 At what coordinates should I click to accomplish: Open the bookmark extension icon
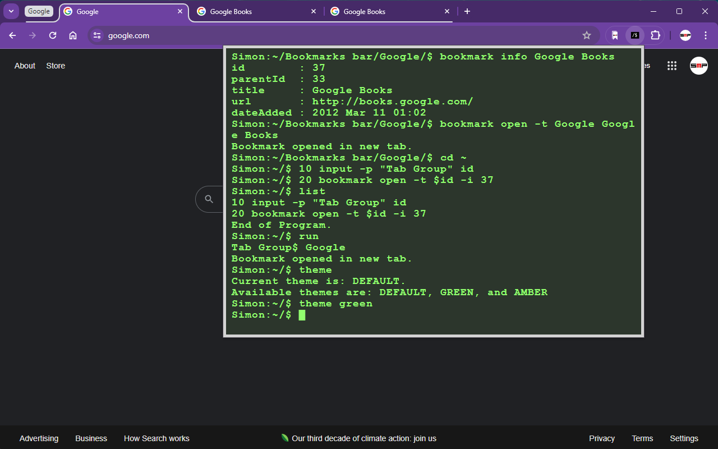point(615,35)
